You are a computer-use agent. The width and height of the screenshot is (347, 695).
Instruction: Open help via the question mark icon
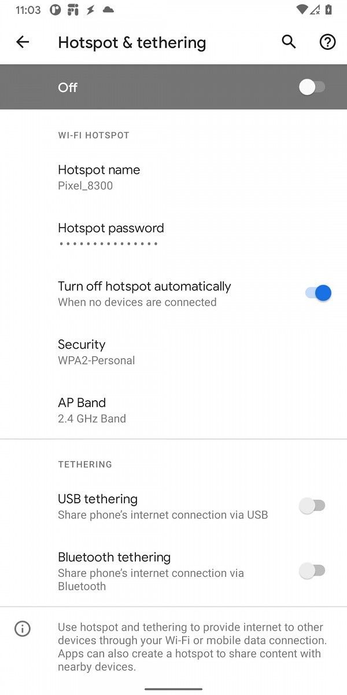pos(327,42)
